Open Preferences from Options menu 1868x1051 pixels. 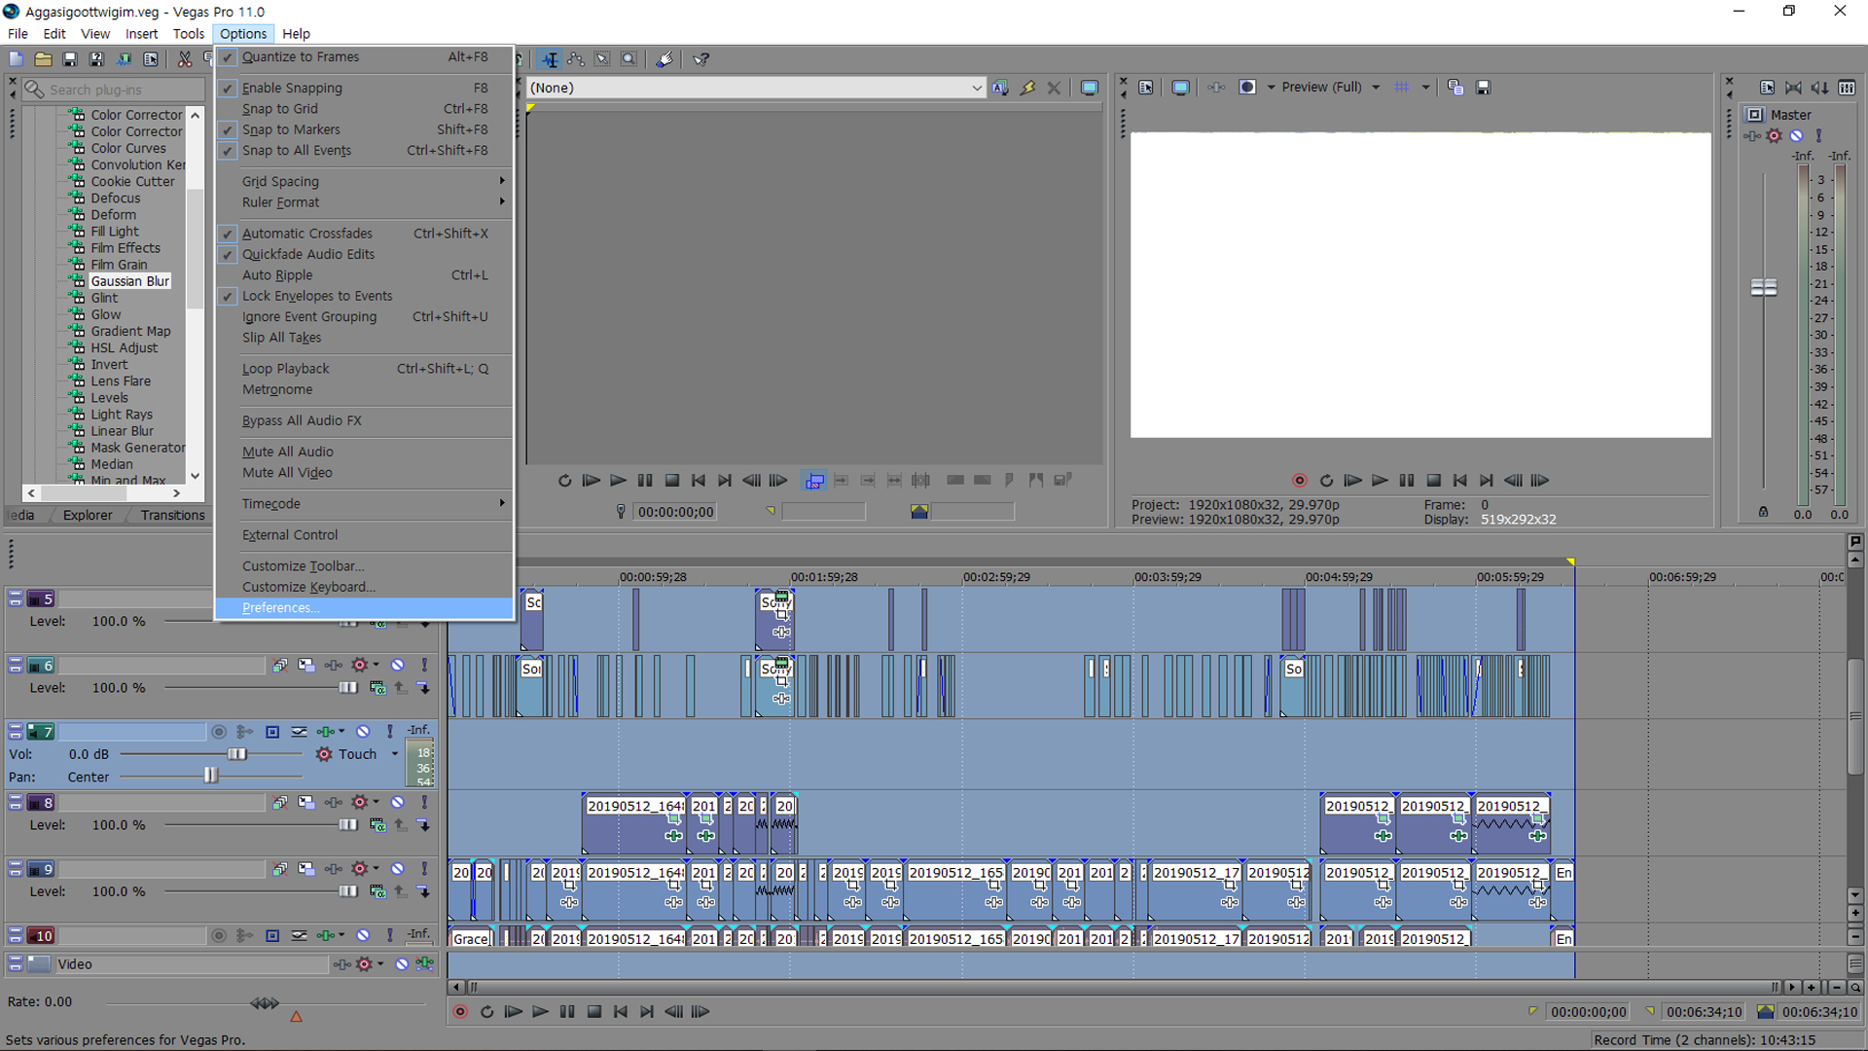280,608
